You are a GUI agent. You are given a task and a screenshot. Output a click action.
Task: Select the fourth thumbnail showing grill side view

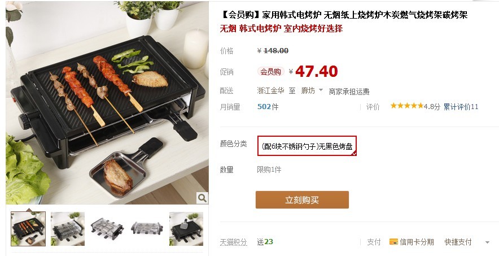click(147, 229)
